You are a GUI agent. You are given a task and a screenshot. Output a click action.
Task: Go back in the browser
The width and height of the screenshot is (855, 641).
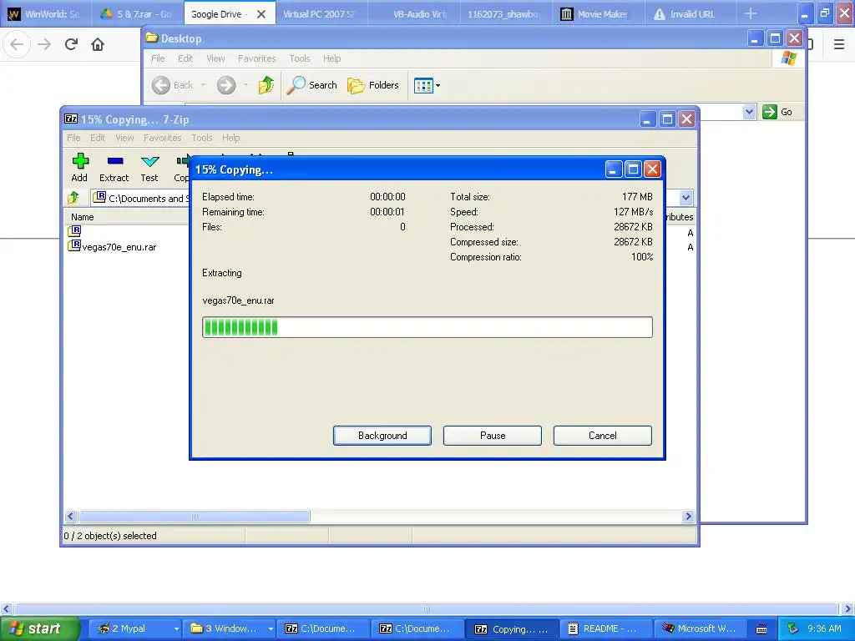(17, 44)
